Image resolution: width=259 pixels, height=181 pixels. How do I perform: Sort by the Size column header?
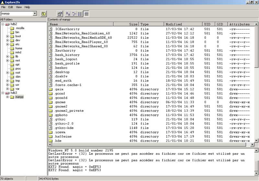(126, 24)
